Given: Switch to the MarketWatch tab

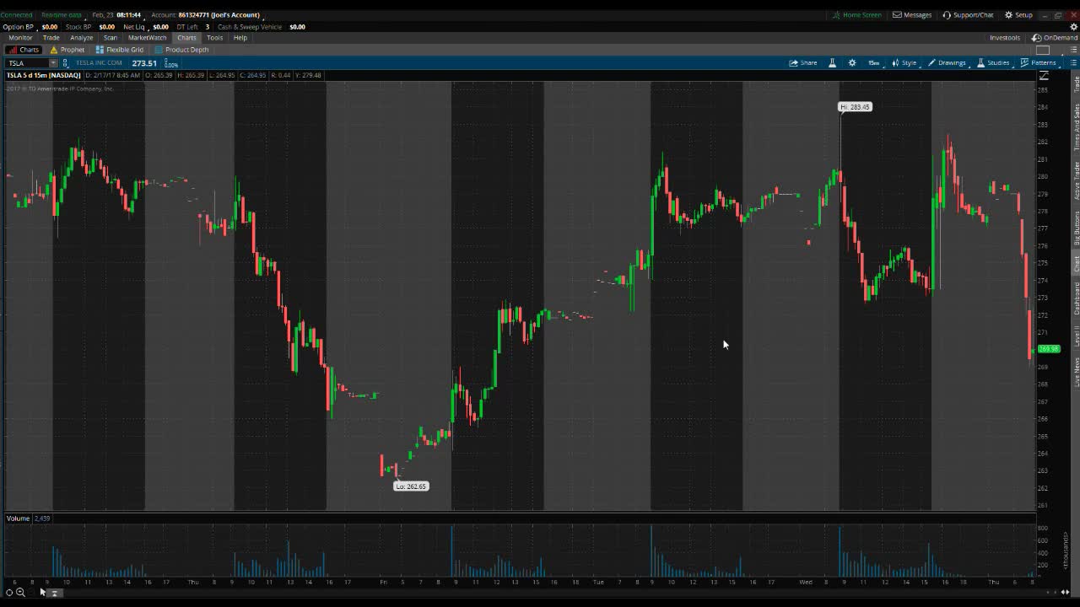Looking at the screenshot, I should [147, 38].
